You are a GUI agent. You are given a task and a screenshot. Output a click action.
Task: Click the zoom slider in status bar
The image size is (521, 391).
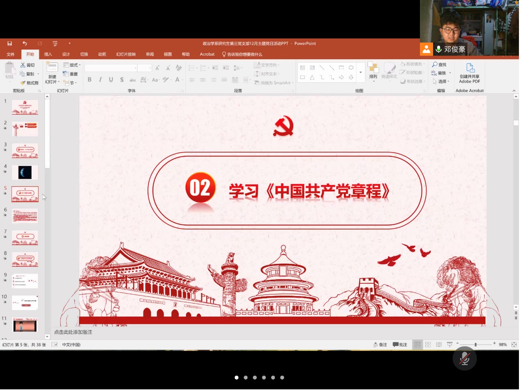(475, 345)
